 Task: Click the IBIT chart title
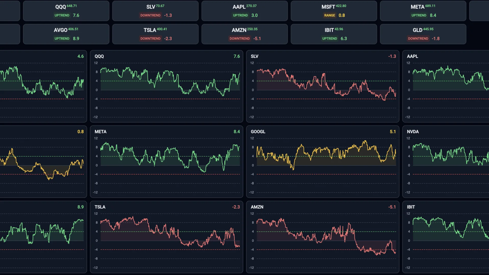pos(411,207)
